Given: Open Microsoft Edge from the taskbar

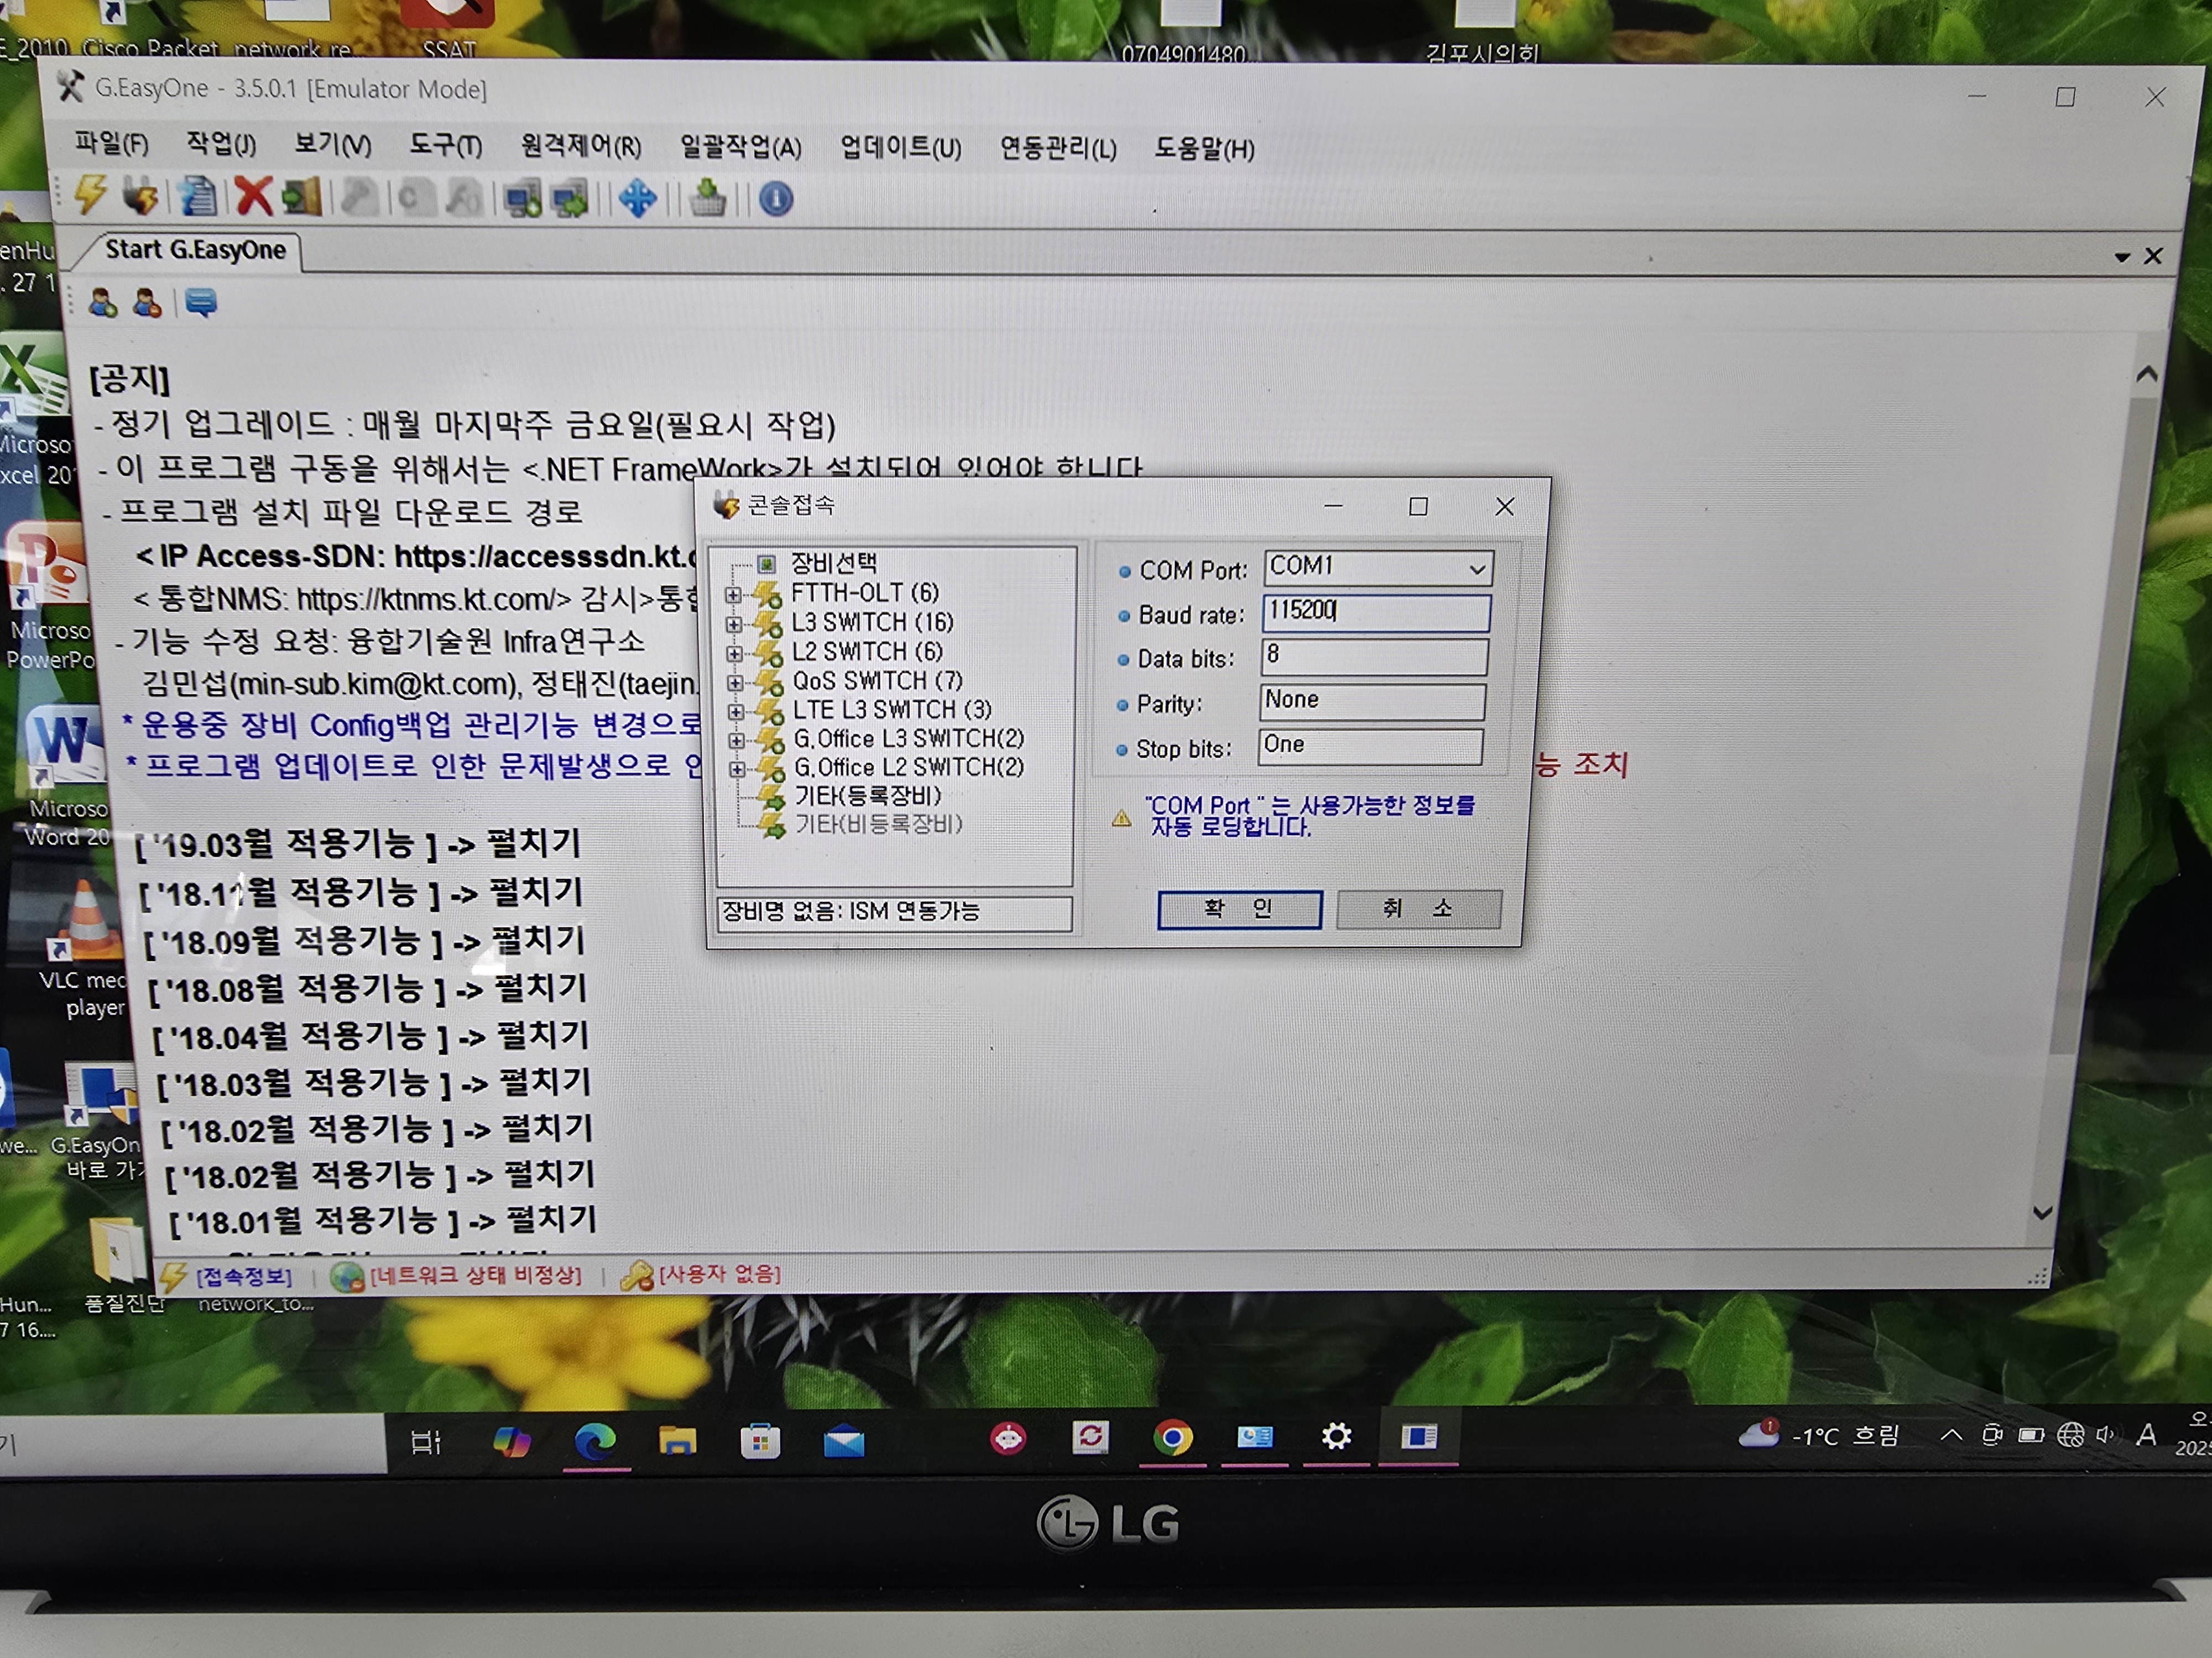Looking at the screenshot, I should point(596,1441).
